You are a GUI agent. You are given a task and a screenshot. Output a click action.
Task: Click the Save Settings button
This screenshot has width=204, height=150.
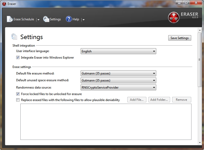179,38
